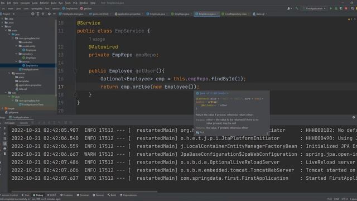Open the FirstApplication run configuration dropdown

[314, 8]
